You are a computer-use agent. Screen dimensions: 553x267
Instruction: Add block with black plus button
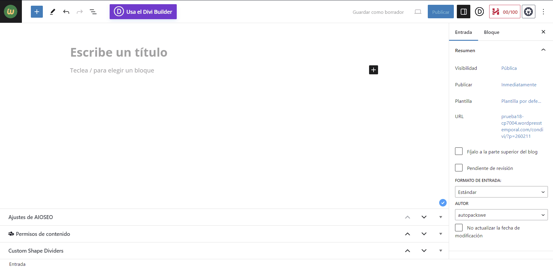(373, 70)
